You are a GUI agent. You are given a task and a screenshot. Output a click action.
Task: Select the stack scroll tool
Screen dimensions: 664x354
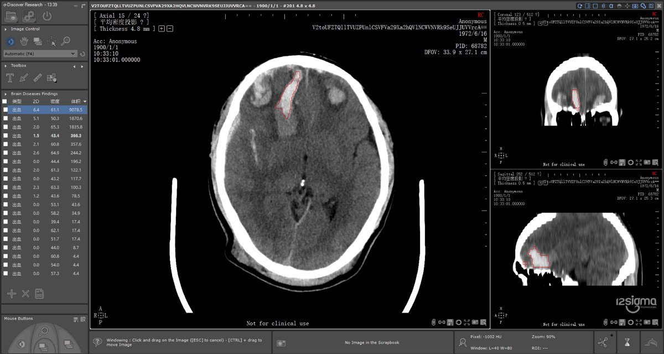[x=38, y=41]
